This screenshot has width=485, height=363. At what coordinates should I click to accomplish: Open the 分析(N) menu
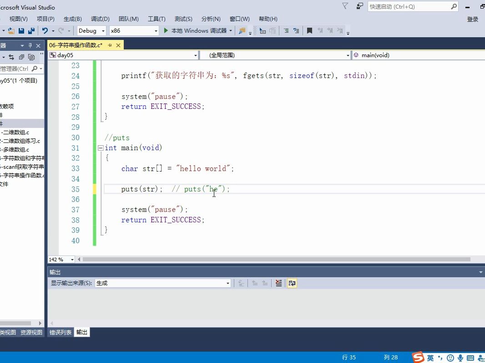pyautogui.click(x=211, y=19)
